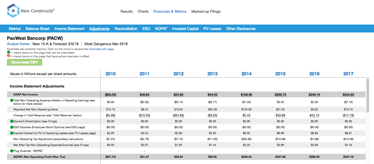Click 2017 GAAP Net Income value $353.63

348,95
